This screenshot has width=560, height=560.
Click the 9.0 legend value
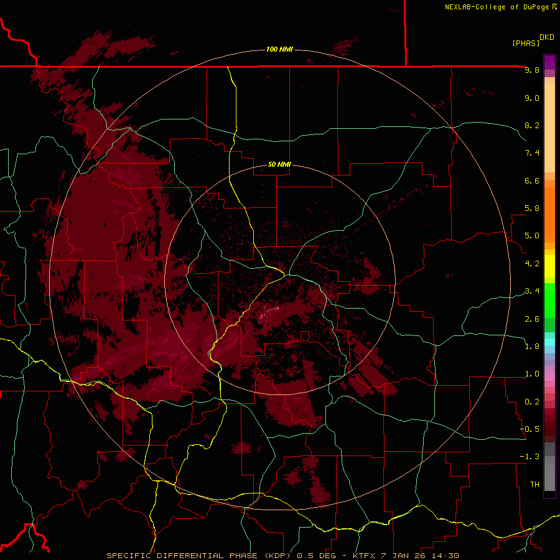(x=532, y=98)
